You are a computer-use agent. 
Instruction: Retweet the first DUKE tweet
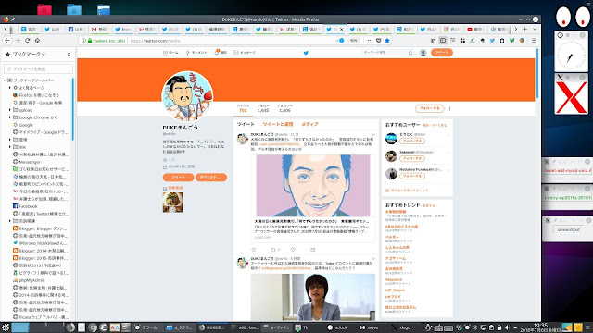pyautogui.click(x=273, y=250)
